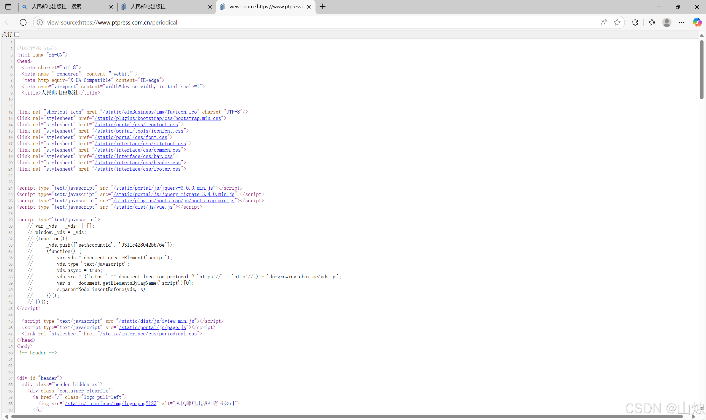Switch to the 人民邮电出版社 - 搜索 tab
Image resolution: width=706 pixels, height=420 pixels.
(x=68, y=7)
